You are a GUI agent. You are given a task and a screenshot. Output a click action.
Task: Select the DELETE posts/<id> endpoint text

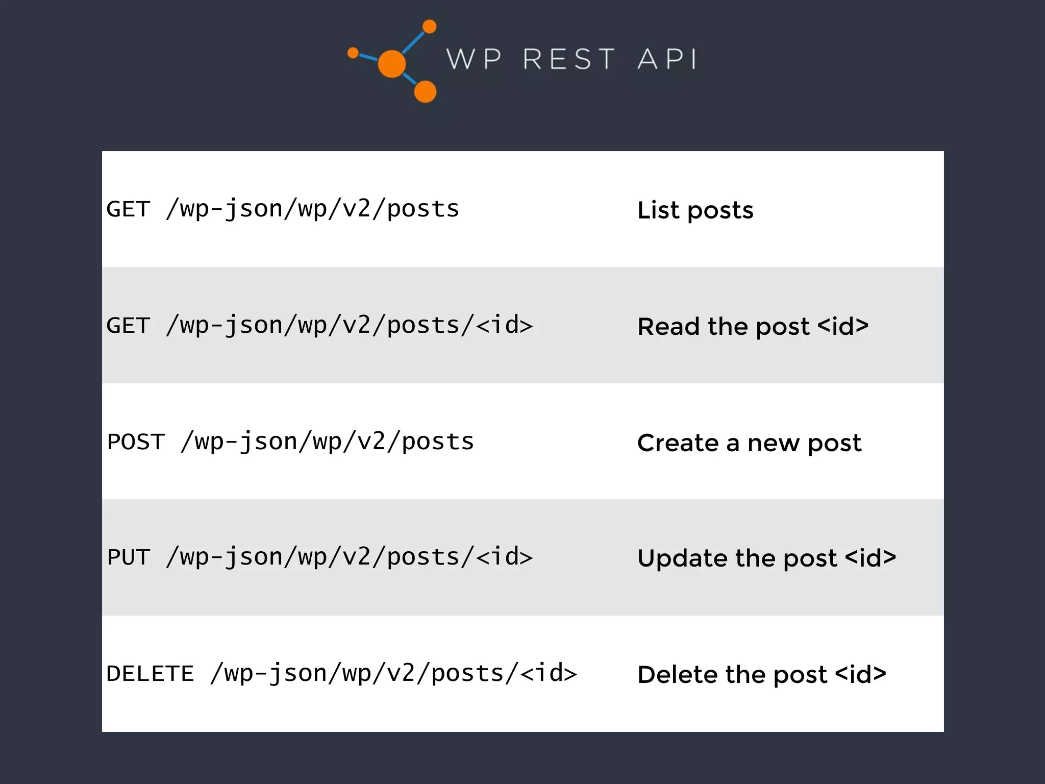click(x=341, y=674)
